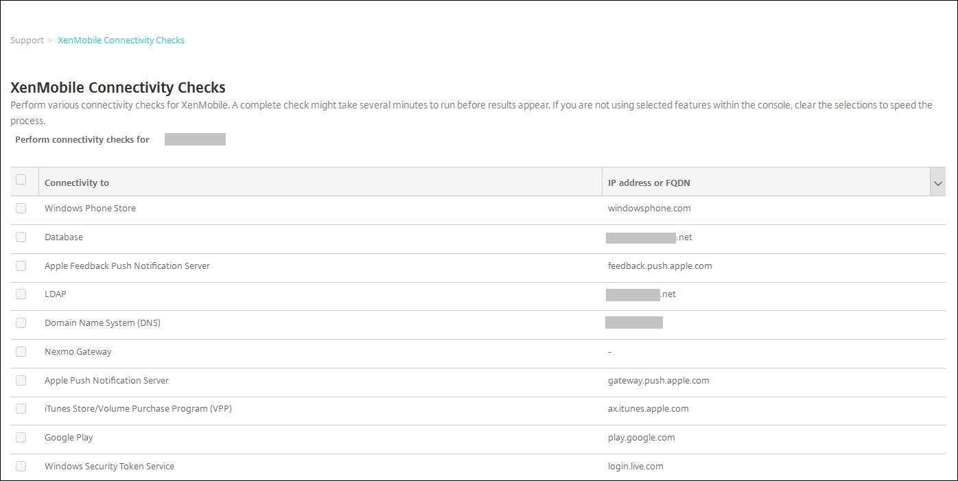Enable Apple Feedback Push Notification Server check

[21, 266]
